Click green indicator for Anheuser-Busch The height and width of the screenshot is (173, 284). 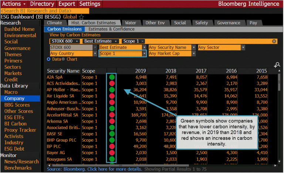pyautogui.click(x=112, y=109)
